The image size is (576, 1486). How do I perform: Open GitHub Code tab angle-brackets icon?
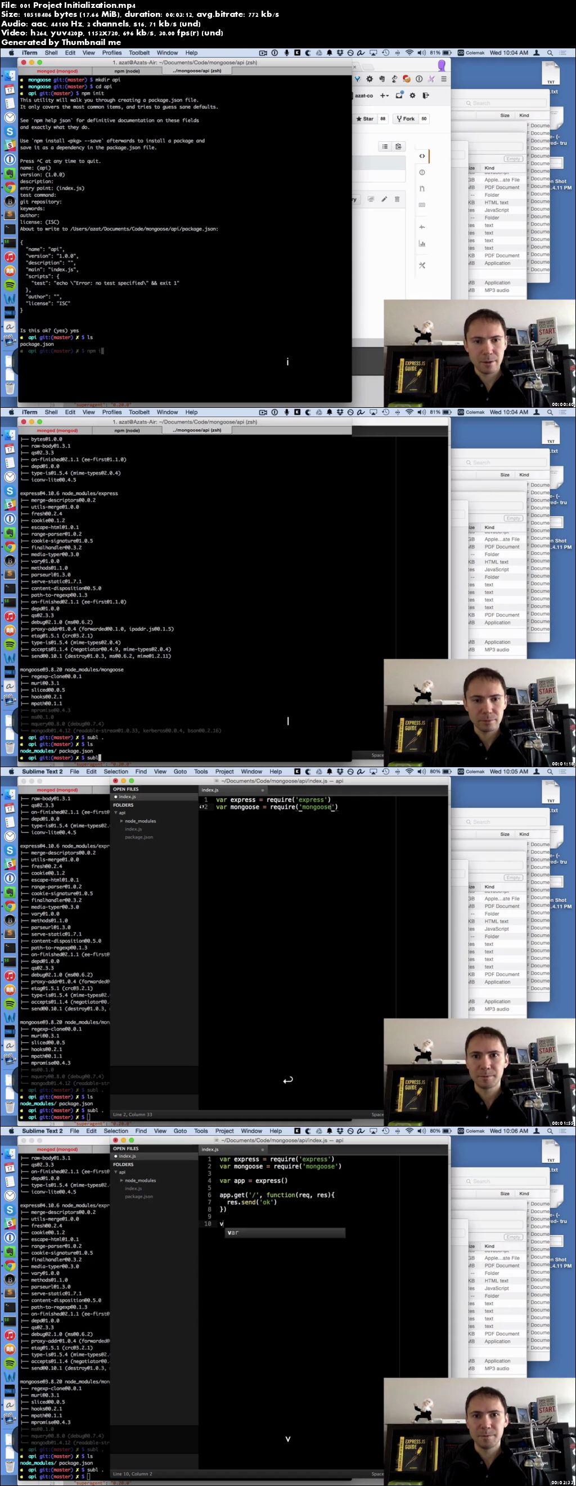pyautogui.click(x=422, y=156)
